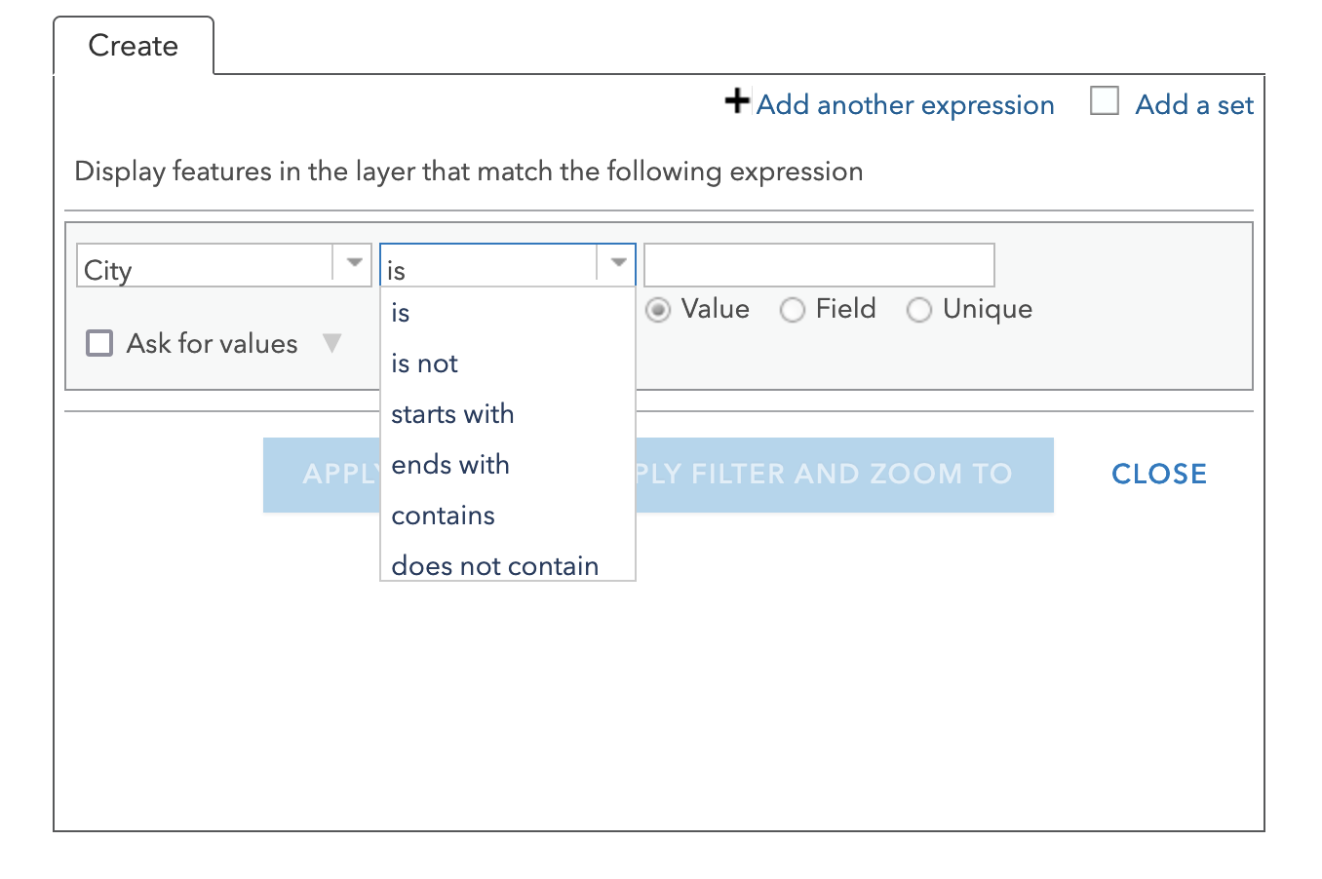
Task: Select the Value radio button
Action: tap(658, 310)
